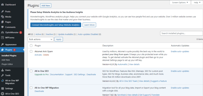Filter plugins by Active (6)
Image resolution: width=203 pixels, height=96 pixels.
coord(40,34)
